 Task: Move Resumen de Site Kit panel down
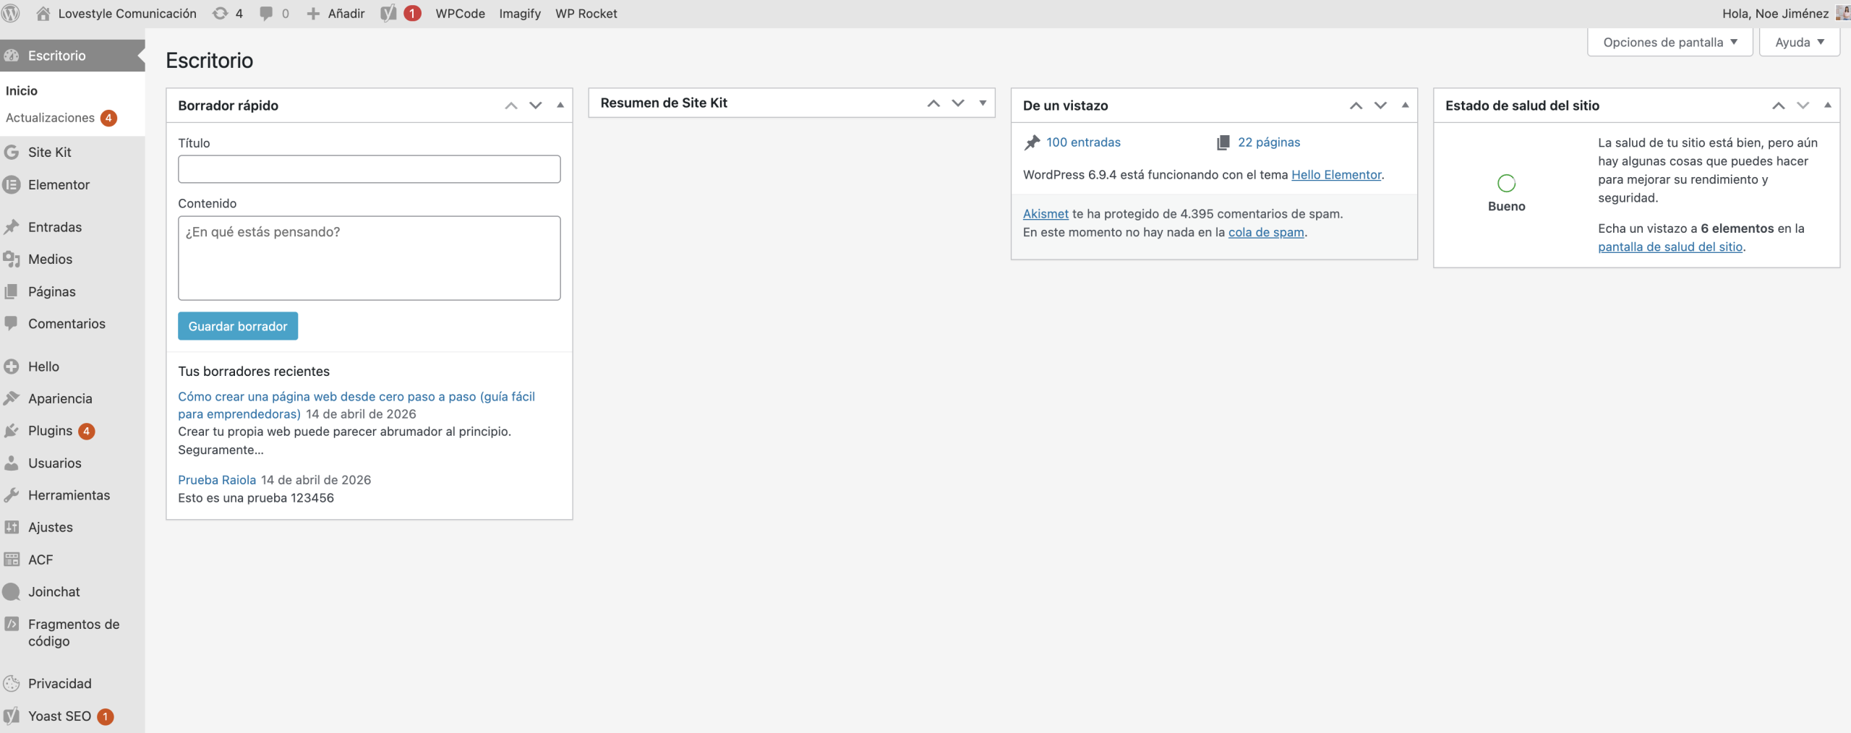[x=958, y=103]
